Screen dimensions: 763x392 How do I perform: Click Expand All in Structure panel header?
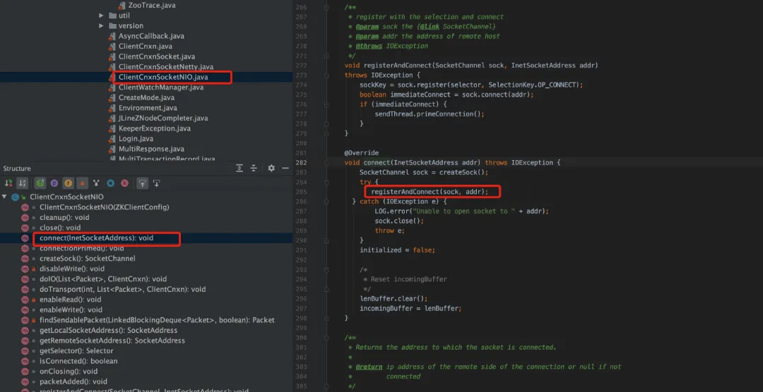pos(239,168)
